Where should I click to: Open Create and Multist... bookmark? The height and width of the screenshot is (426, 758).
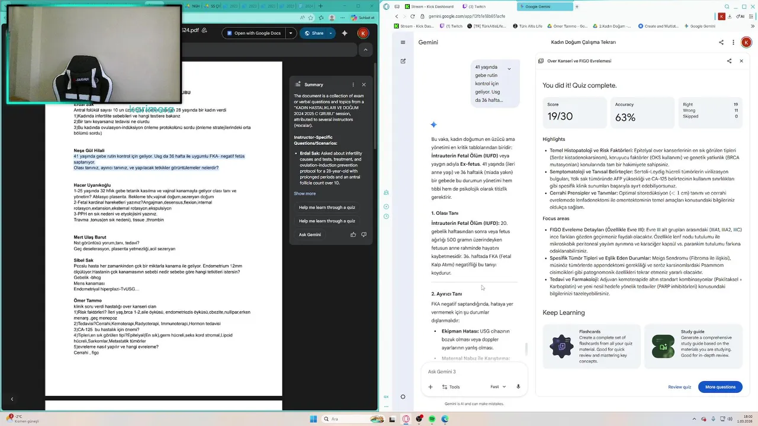pyautogui.click(x=658, y=26)
